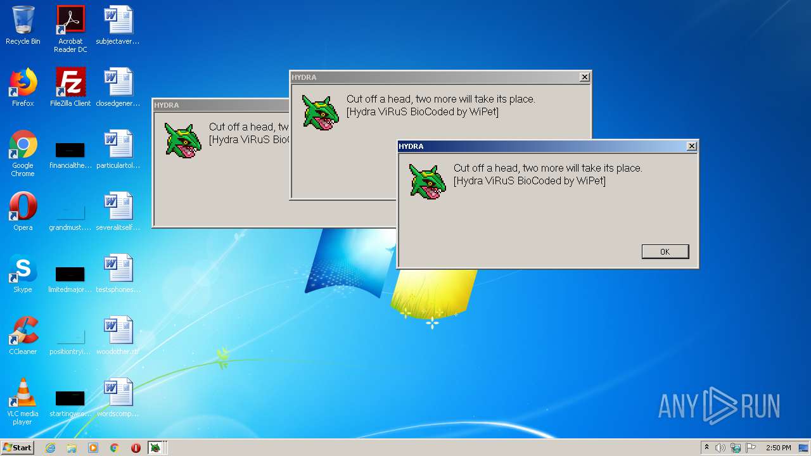
Task: Select the testsphones Word document
Action: pos(118,274)
